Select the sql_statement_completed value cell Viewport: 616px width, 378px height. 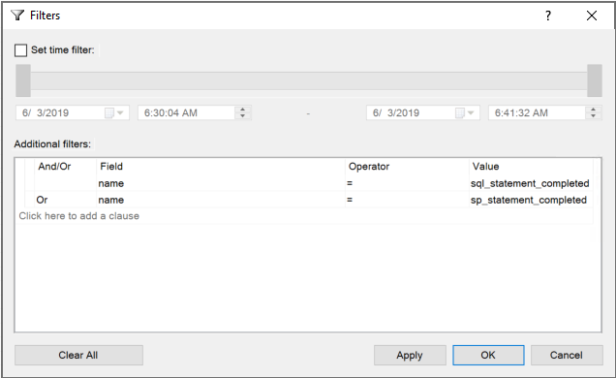click(531, 183)
